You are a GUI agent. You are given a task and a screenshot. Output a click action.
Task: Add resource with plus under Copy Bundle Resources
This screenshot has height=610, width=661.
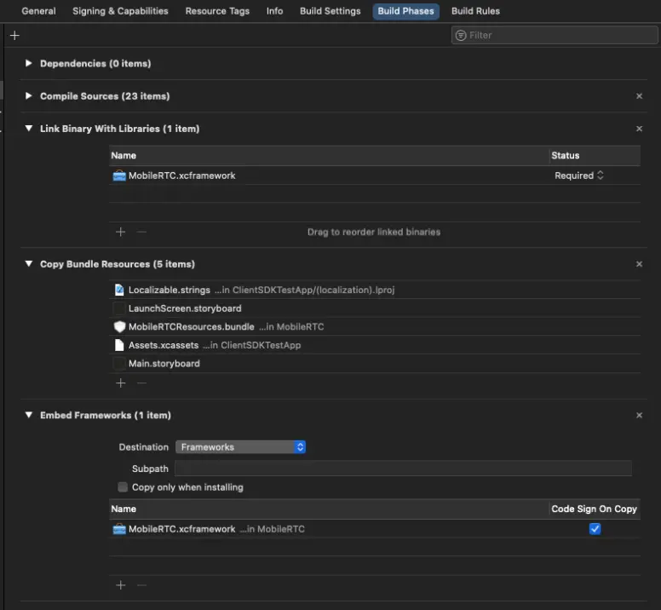[x=120, y=383]
